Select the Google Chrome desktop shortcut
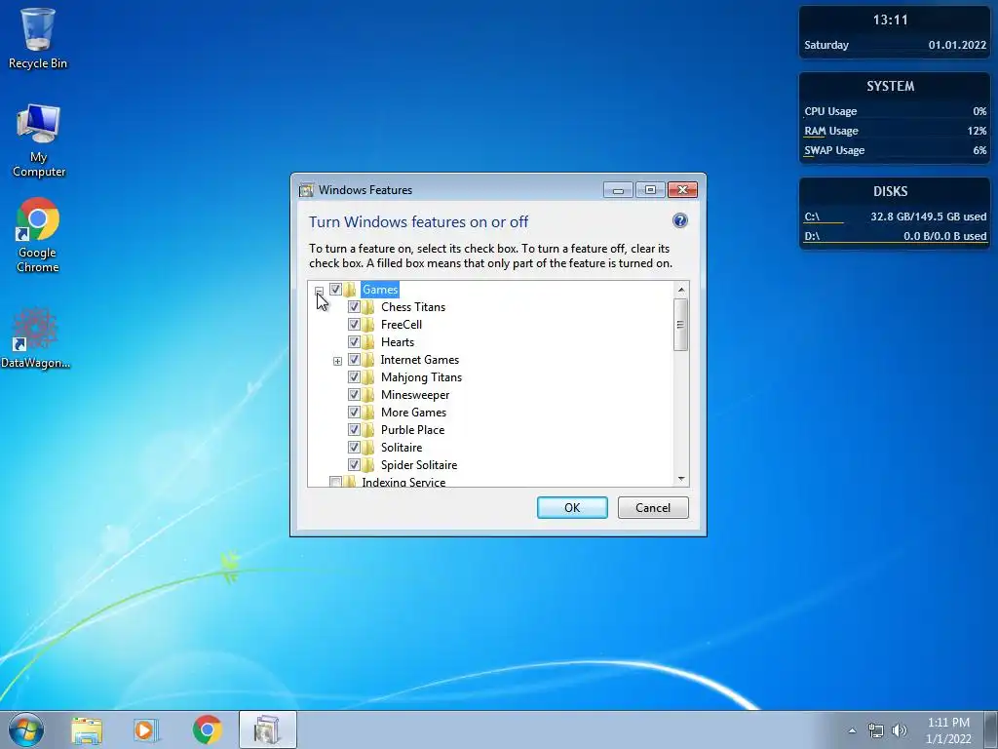This screenshot has width=998, height=749. (x=38, y=236)
